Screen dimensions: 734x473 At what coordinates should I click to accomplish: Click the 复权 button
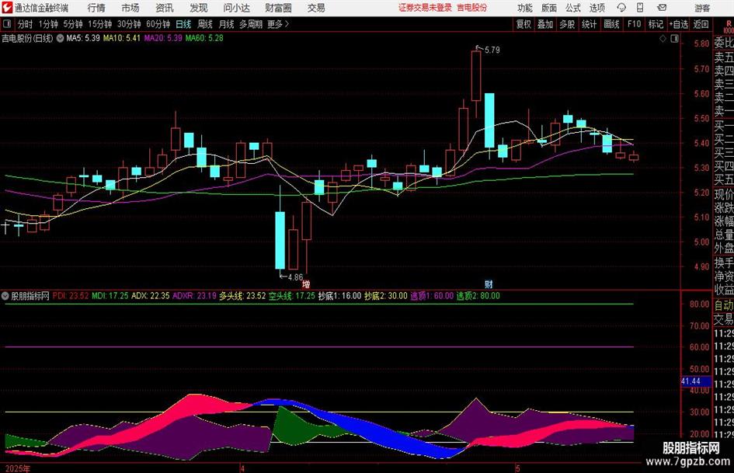click(524, 24)
